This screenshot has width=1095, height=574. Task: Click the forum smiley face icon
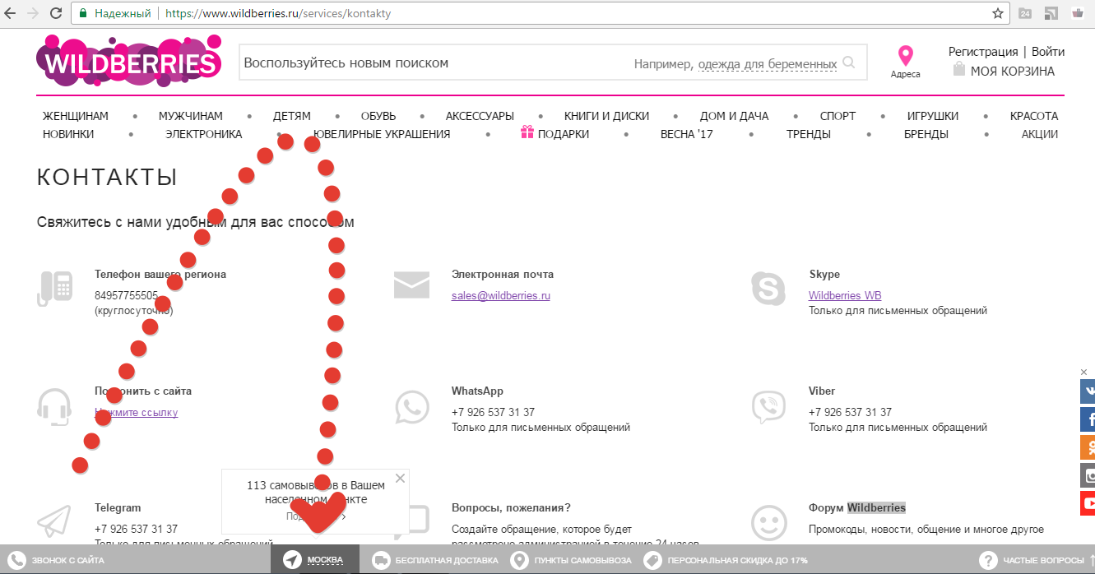coord(768,521)
